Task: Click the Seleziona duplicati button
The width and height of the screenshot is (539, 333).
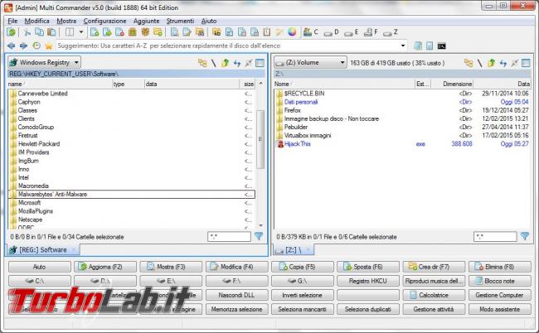Action: [368, 309]
